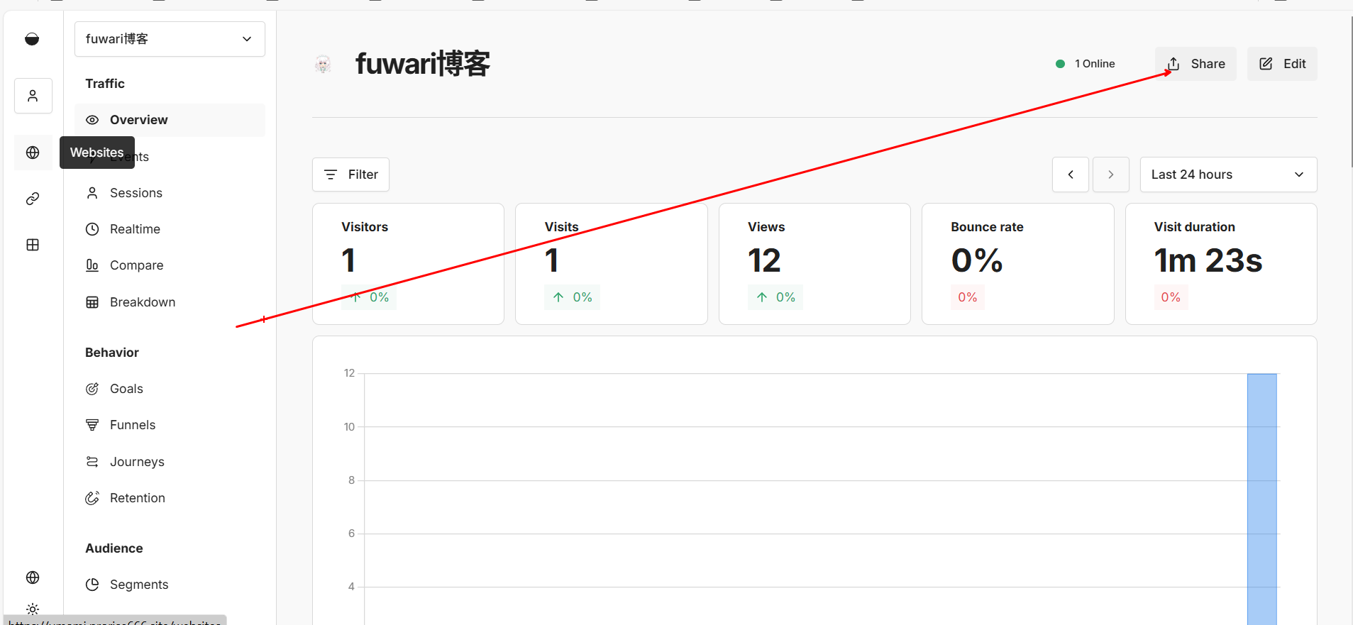Navigate to Funnels under Behavior

coord(132,425)
